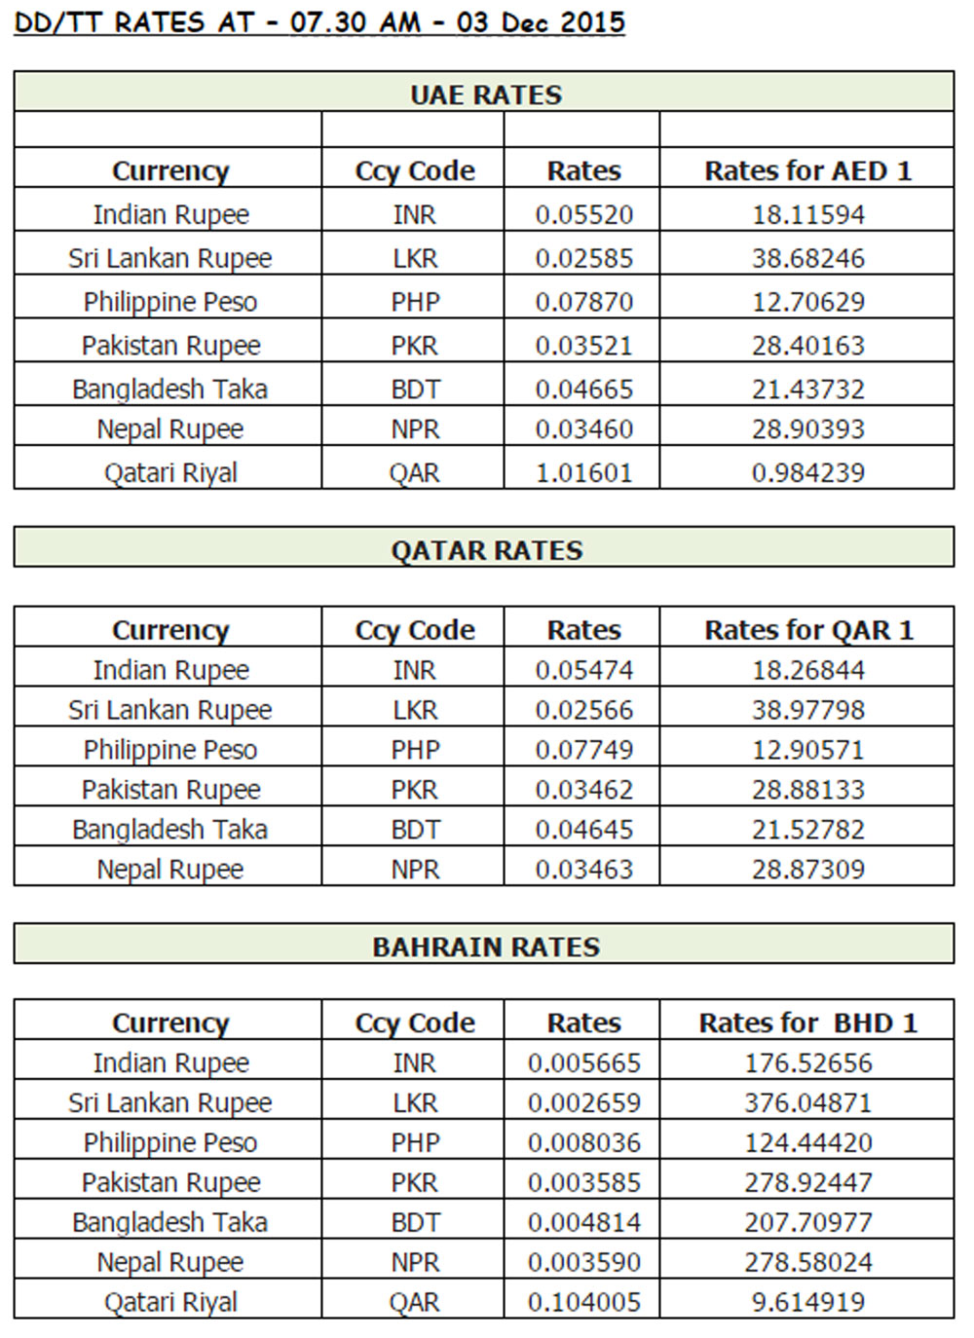Click the QAR value 38.97798
974x1338 pixels.
pos(807,710)
